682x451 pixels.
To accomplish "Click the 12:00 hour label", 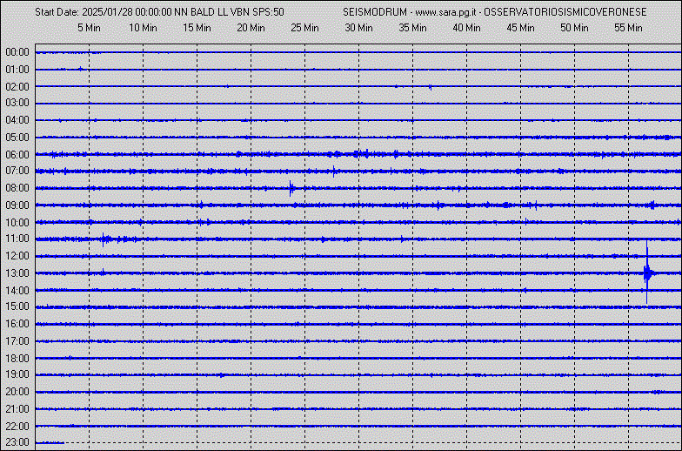I will click(17, 256).
